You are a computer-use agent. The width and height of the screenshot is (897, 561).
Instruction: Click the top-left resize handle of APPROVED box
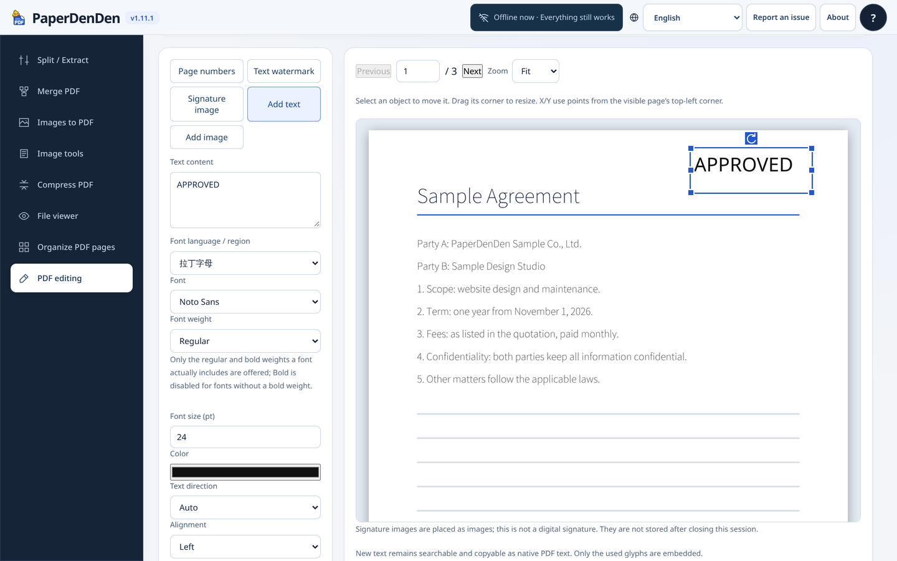coord(691,148)
